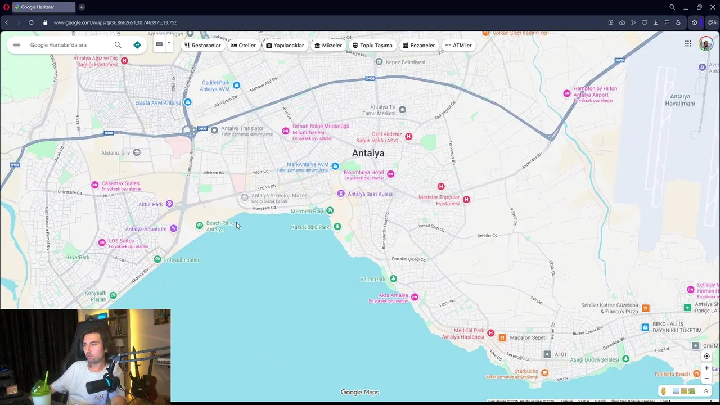Click the Medstar Topçular Hastanesi pin
The height and width of the screenshot is (405, 720).
[x=466, y=199]
